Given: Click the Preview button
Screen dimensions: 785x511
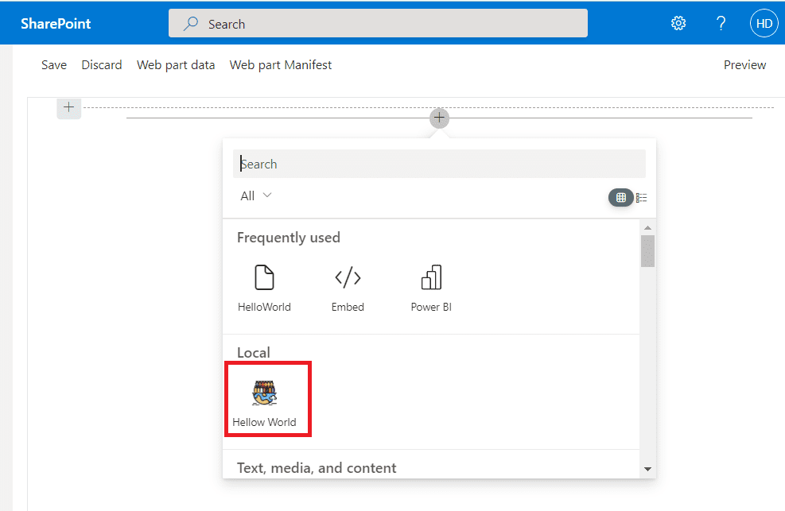Looking at the screenshot, I should tap(744, 65).
